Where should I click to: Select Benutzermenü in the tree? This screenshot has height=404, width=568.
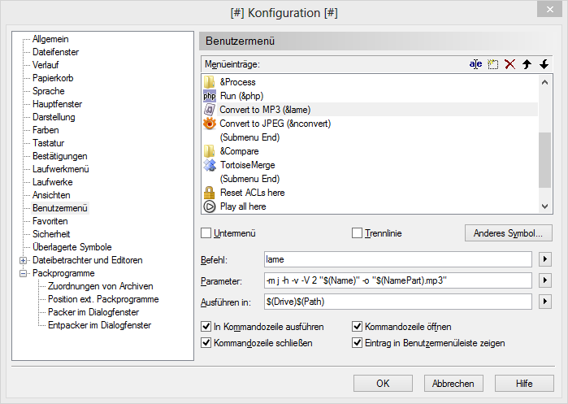pos(60,208)
